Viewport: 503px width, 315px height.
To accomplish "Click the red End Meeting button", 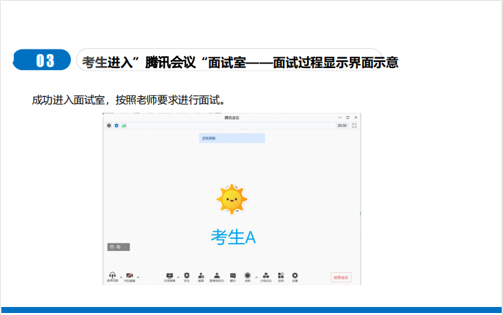I will click(340, 277).
